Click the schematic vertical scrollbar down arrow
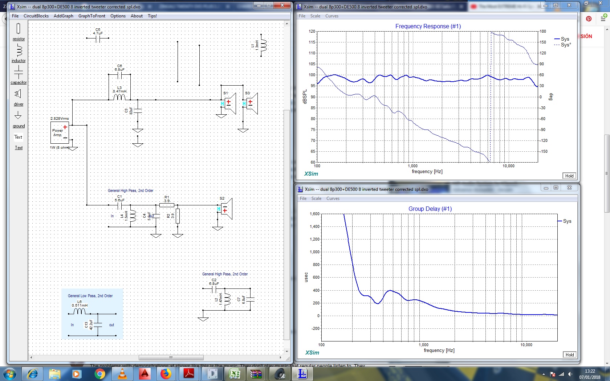 [x=287, y=351]
